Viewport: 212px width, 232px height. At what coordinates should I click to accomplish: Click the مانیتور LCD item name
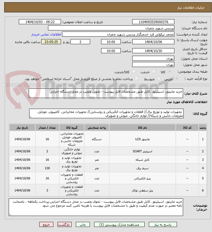point(142,139)
